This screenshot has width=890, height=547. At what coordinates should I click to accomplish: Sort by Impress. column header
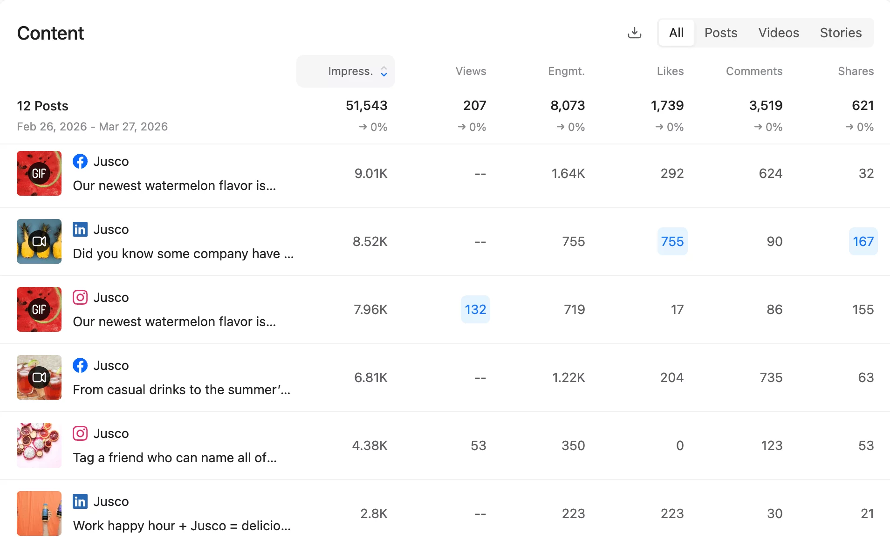[346, 71]
